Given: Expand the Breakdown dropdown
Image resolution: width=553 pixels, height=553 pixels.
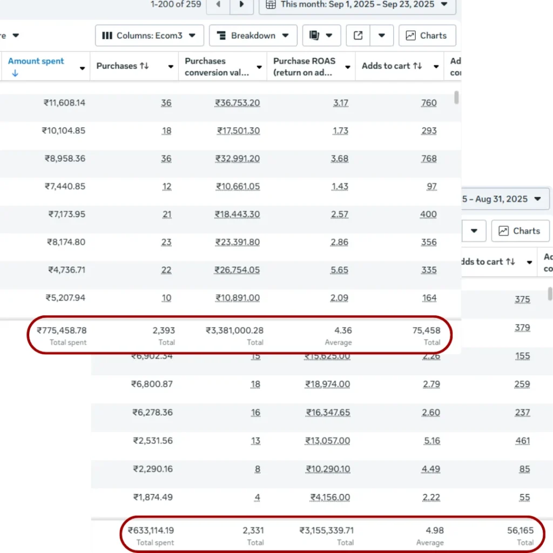Looking at the screenshot, I should [x=253, y=36].
